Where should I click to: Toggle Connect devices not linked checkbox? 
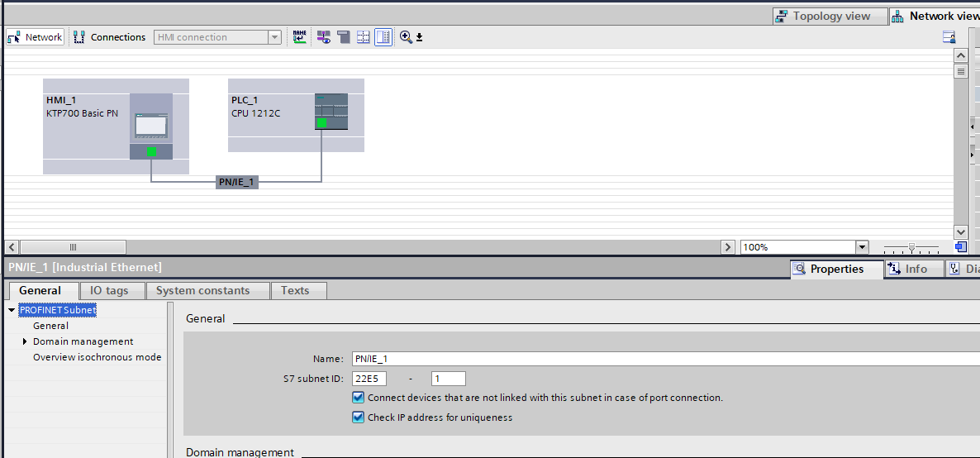pyautogui.click(x=358, y=398)
